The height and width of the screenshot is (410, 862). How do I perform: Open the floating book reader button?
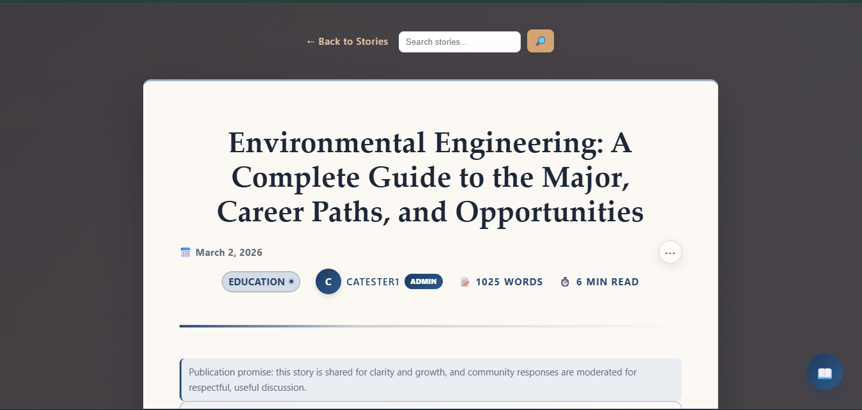pyautogui.click(x=824, y=372)
